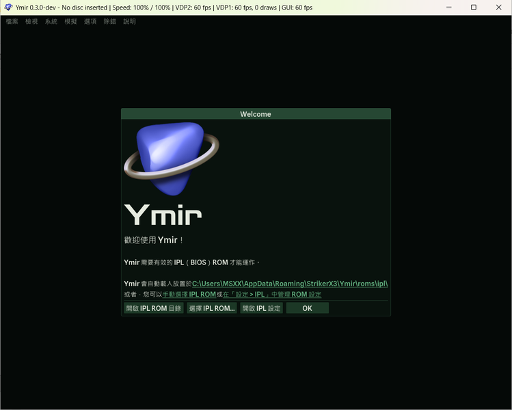The image size is (512, 410).
Task: Click the Ymir app icon in title bar
Action: (8, 8)
